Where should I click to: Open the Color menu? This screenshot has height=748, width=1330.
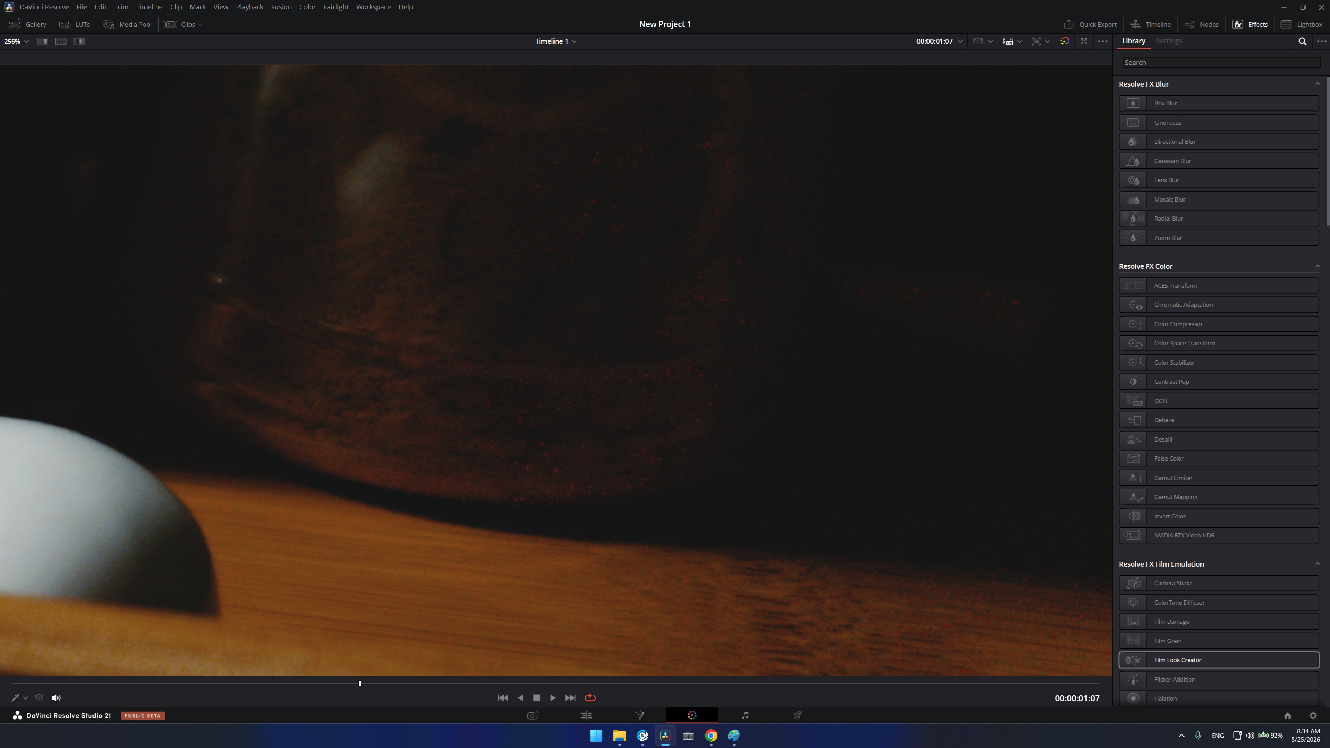pos(307,7)
